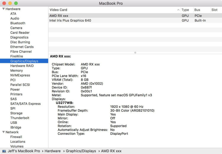Open FireWire section
222x154 pixels.
pyautogui.click(x=17, y=56)
